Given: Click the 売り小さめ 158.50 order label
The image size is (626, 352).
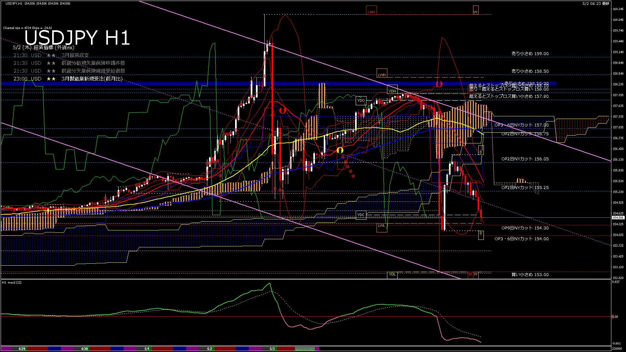Looking at the screenshot, I should (530, 71).
